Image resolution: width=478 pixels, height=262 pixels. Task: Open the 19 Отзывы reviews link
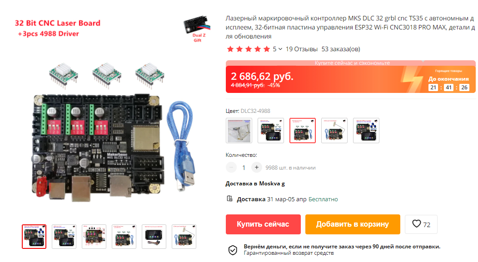pyautogui.click(x=302, y=49)
